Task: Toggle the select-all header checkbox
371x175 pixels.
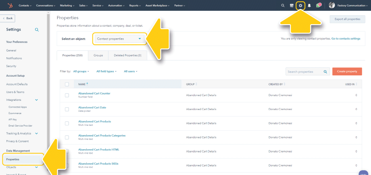Action: pyautogui.click(x=67, y=84)
